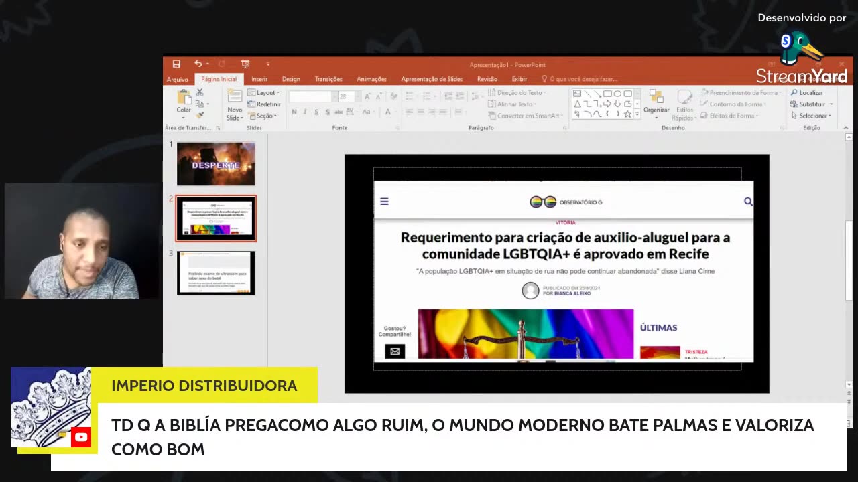The height and width of the screenshot is (482, 858).
Task: Toggle the abc strikethrough formatting
Action: click(x=339, y=112)
